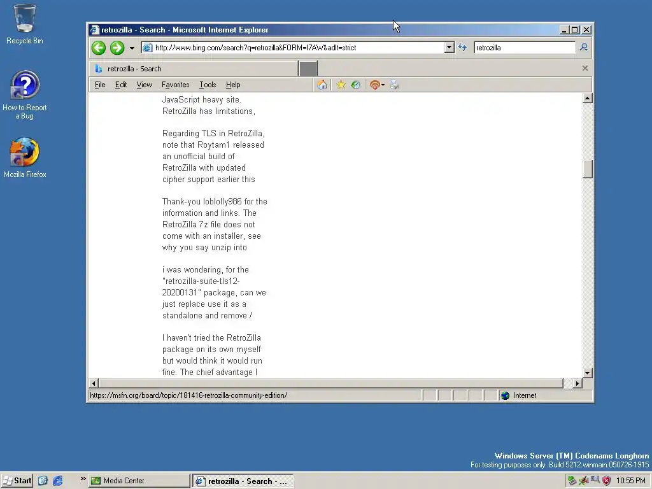The height and width of the screenshot is (489, 652).
Task: Click the horizontal scrollbar left arrow
Action: tap(94, 383)
